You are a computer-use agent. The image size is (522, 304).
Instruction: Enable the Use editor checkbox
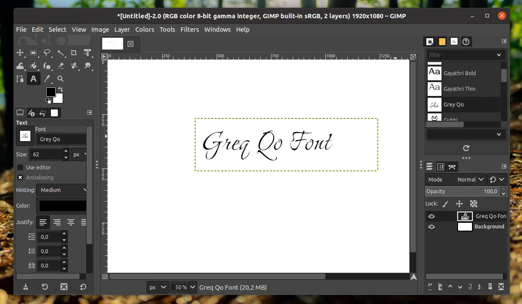tap(20, 167)
